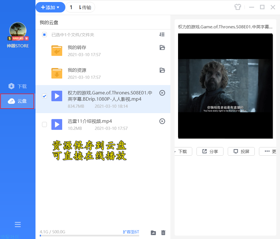Click the 分享 share button
280x239 pixels.
pyautogui.click(x=210, y=151)
